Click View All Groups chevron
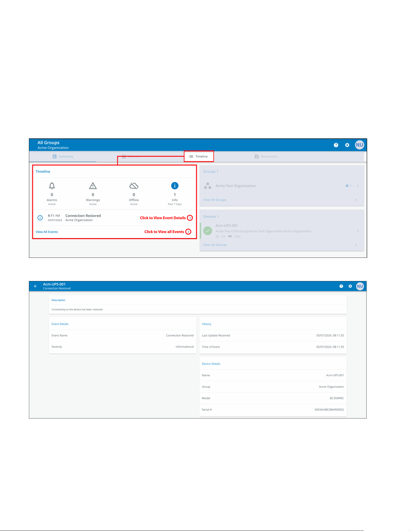Viewport: 410px width, 531px height. (356, 200)
